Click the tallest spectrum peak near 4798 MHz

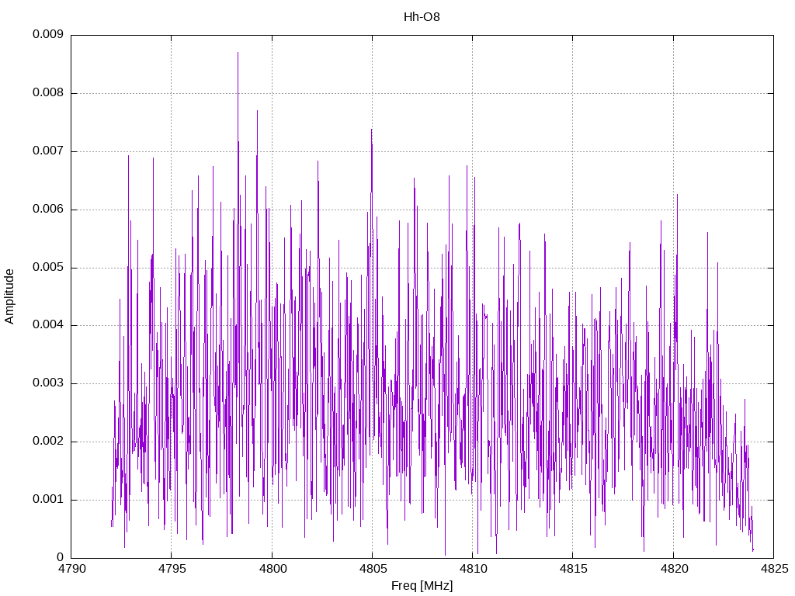coord(238,54)
